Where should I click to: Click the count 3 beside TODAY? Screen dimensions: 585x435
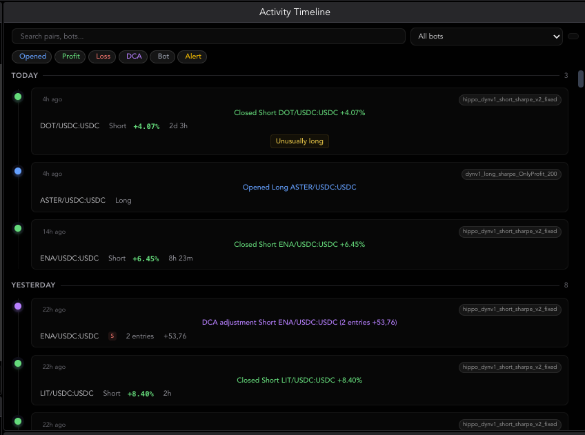point(566,76)
